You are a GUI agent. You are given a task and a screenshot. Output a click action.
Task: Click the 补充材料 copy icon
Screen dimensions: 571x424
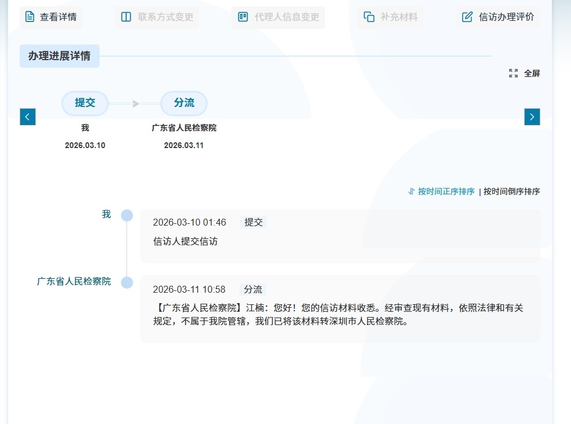(x=369, y=17)
